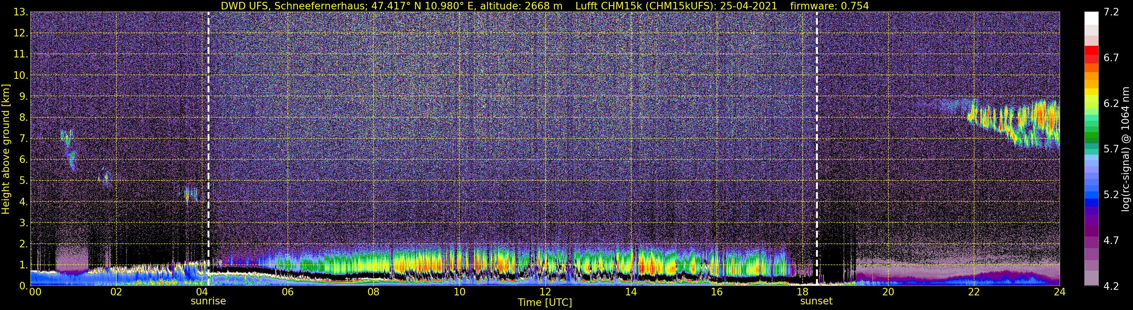Image resolution: width=1133 pixels, height=310 pixels.
Task: Click the "9." tick label on the height axis
Action: 24,96
